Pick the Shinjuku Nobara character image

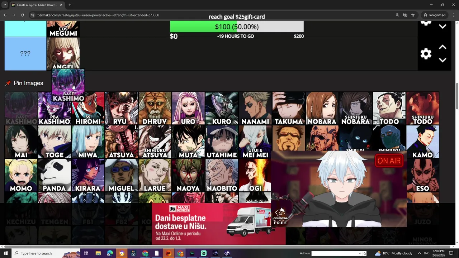point(356,108)
